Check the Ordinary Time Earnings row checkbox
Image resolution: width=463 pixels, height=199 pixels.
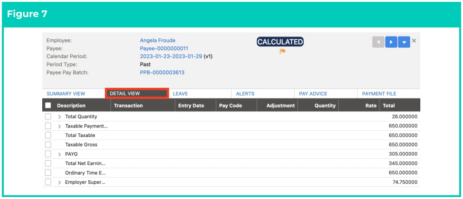(x=48, y=173)
